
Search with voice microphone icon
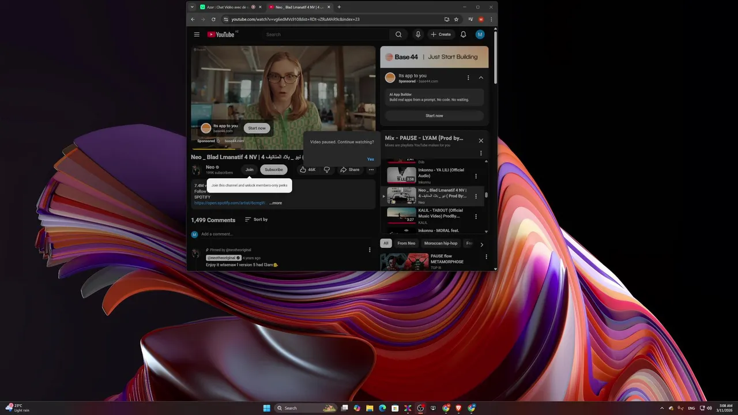point(418,35)
